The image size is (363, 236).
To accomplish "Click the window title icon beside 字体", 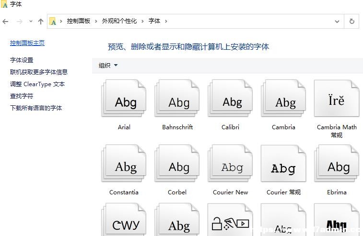I will pyautogui.click(x=4, y=4).
